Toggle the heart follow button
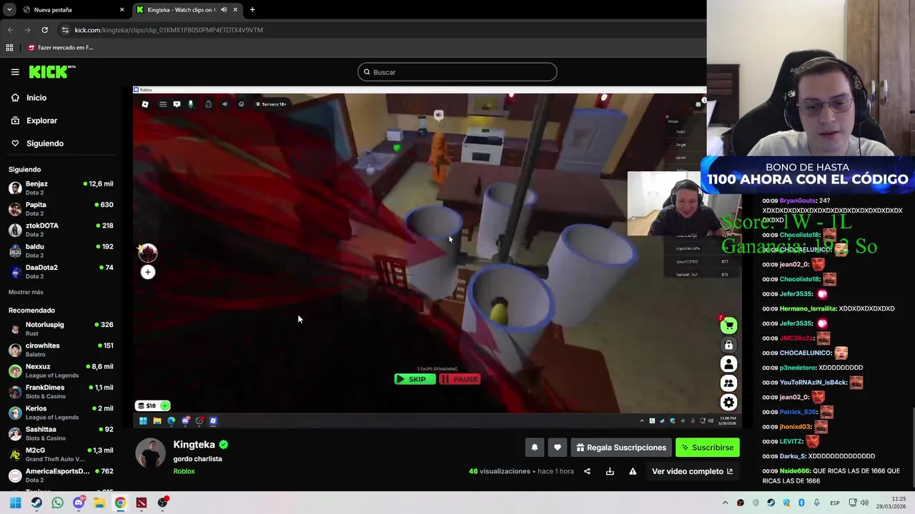This screenshot has width=915, height=514. pos(558,448)
